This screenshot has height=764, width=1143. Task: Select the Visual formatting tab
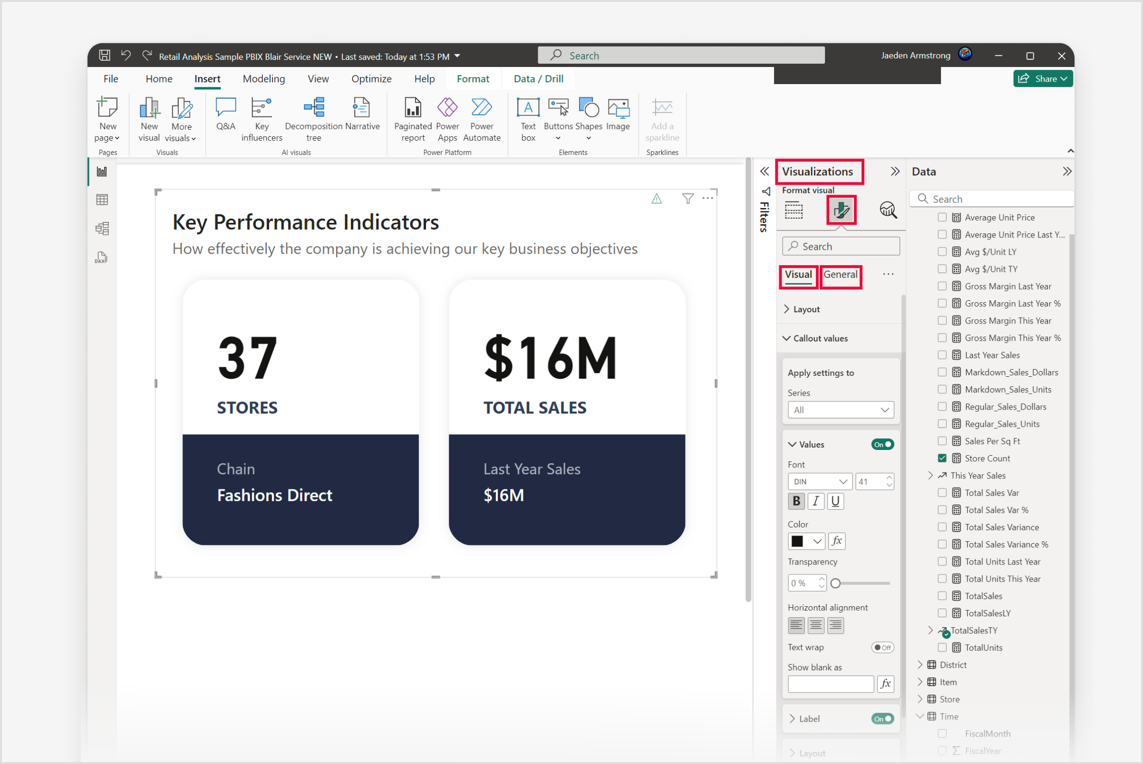pos(797,275)
